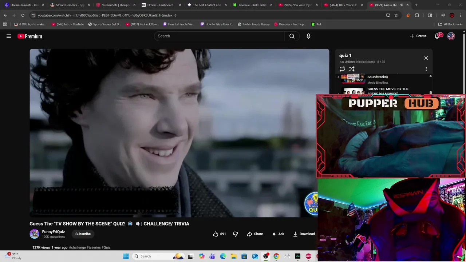Reload the page in Chrome

coord(23,15)
